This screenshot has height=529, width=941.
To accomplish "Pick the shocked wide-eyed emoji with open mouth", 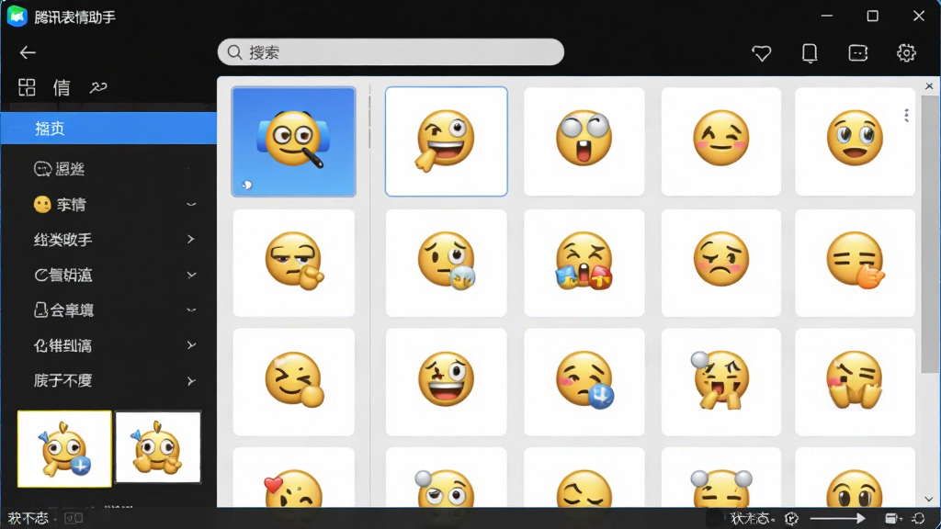I will 584,141.
